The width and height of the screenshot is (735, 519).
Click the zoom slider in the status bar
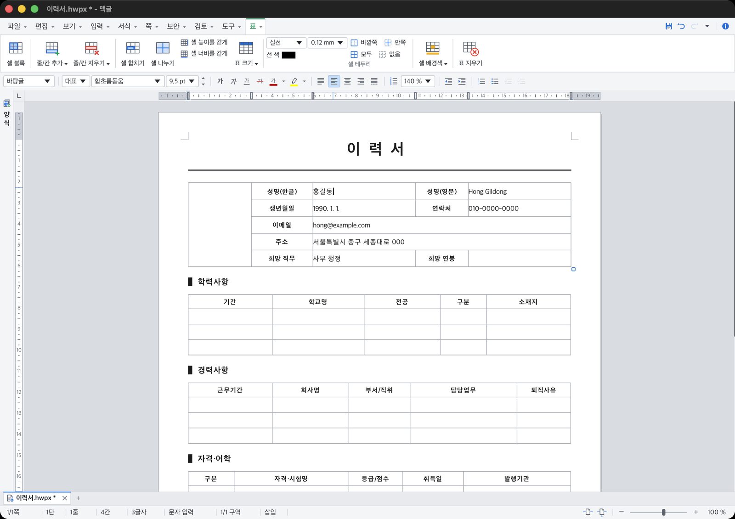coord(658,512)
